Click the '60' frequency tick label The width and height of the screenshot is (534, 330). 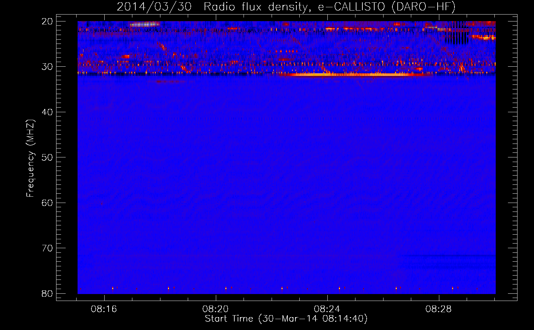pos(48,203)
